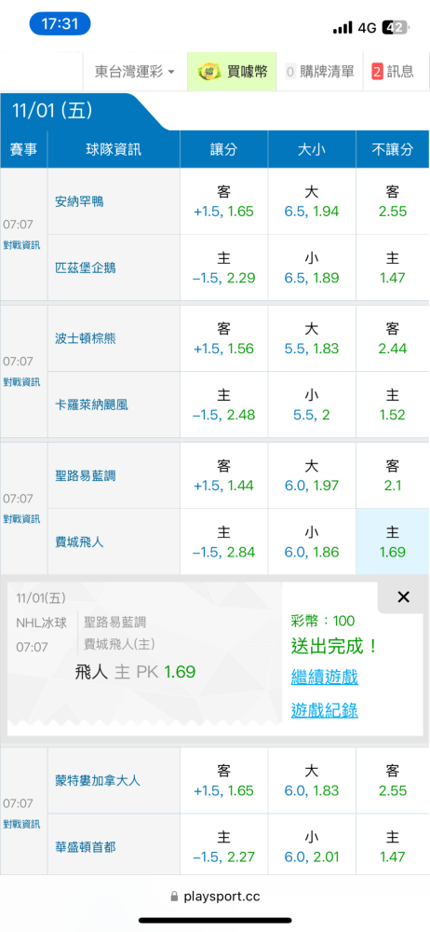Screen dimensions: 430x932
Task: Select 卡羅萊納颶風 主 -1.5, 2.48 spread
Action: [224, 404]
